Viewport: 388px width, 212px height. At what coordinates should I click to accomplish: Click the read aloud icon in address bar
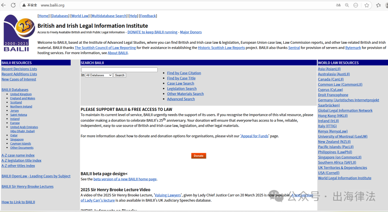tap(338, 5)
